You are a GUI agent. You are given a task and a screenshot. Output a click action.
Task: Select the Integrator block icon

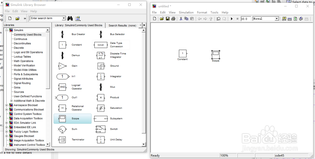[x=101, y=76]
